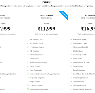Click checkmark beside E-Commerce plan SSL Certificate
95x93 pixels.
click(71, 51)
